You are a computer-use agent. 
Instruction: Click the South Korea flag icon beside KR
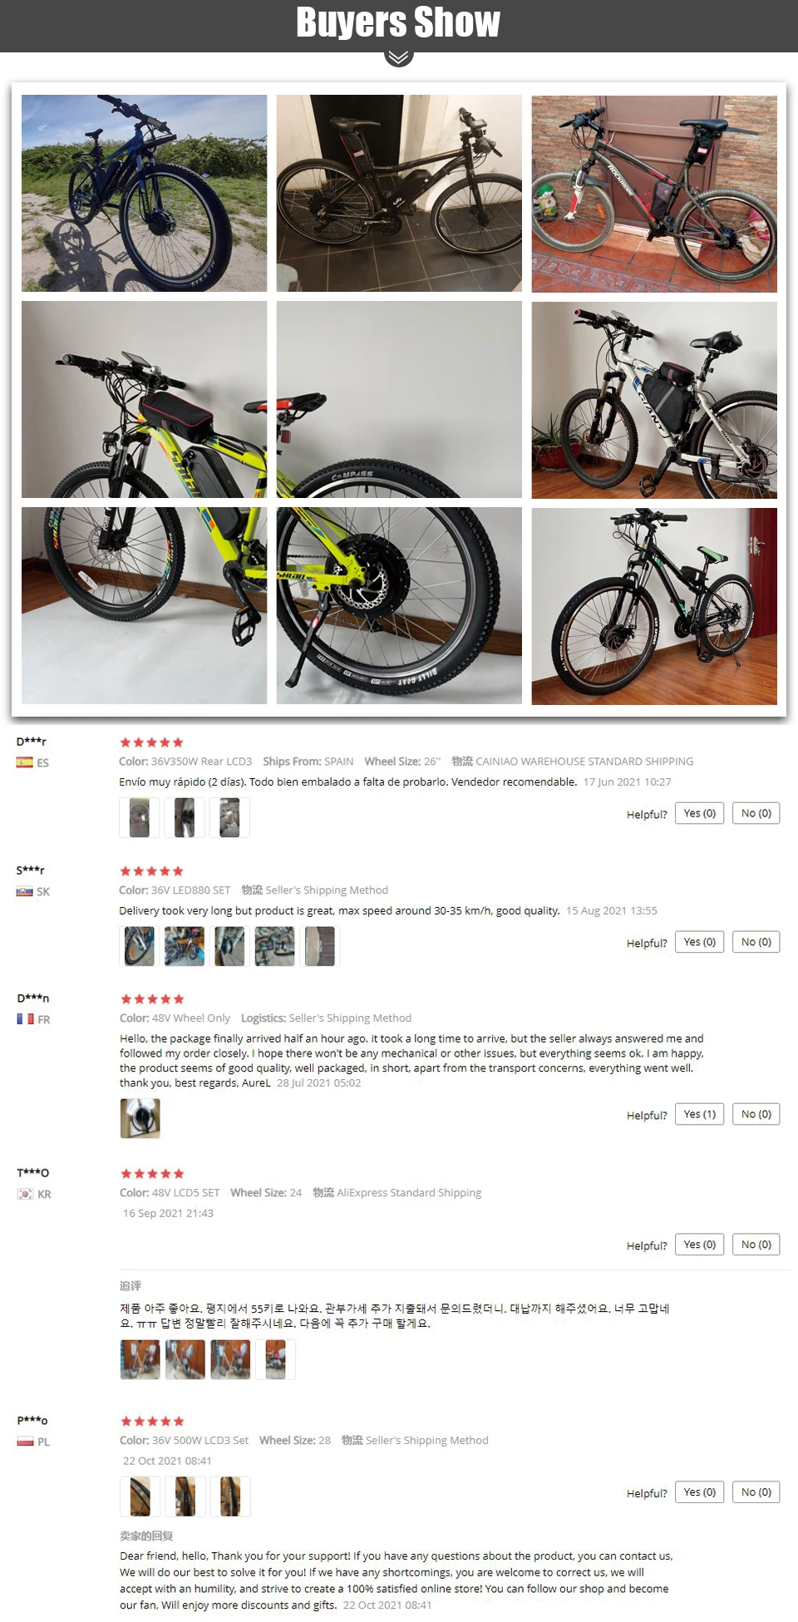coord(26,1194)
